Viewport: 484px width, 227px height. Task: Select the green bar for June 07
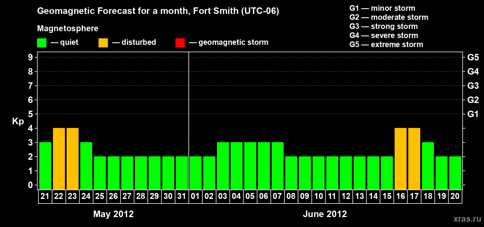coord(278,166)
